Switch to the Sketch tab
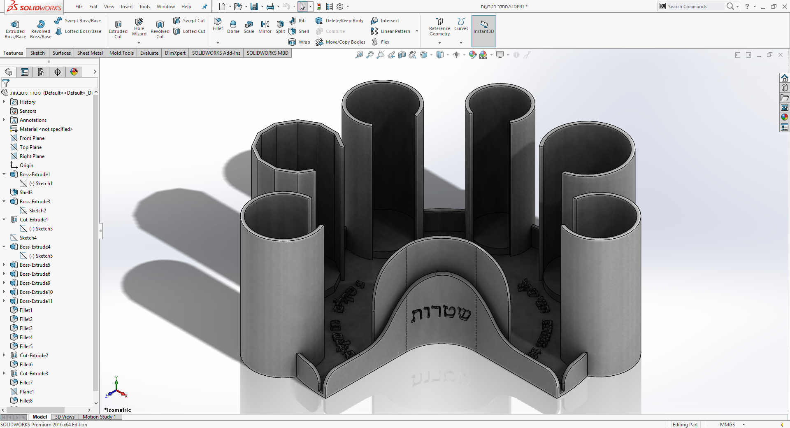This screenshot has width=790, height=428. 37,53
